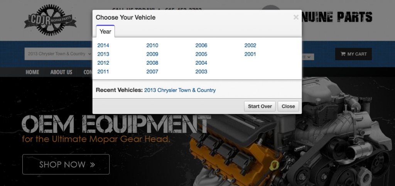Select year 2006

point(201,45)
